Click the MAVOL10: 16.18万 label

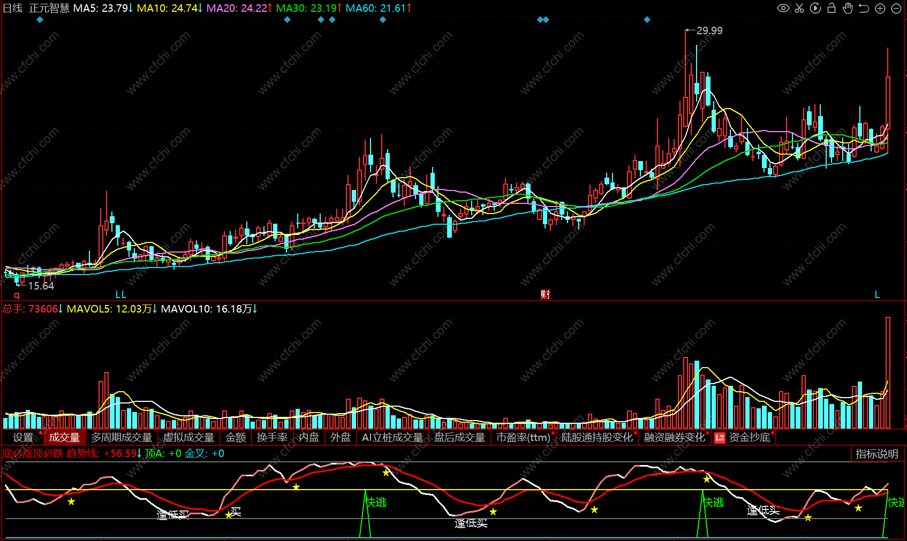tap(209, 309)
